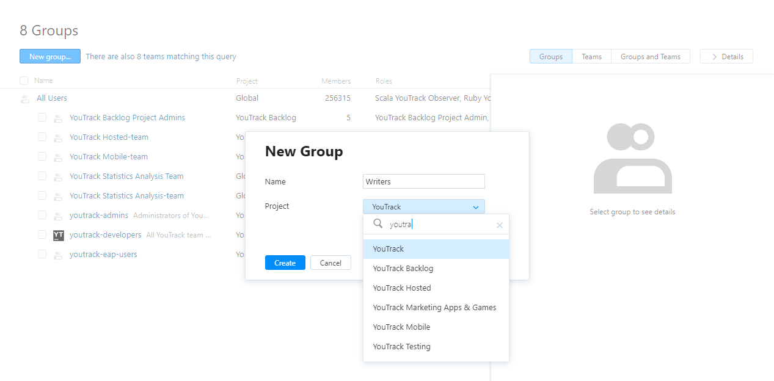Click group icon beside YouTrack Backlog Project Admins
Viewport: 774px width, 381px height.
[58, 118]
